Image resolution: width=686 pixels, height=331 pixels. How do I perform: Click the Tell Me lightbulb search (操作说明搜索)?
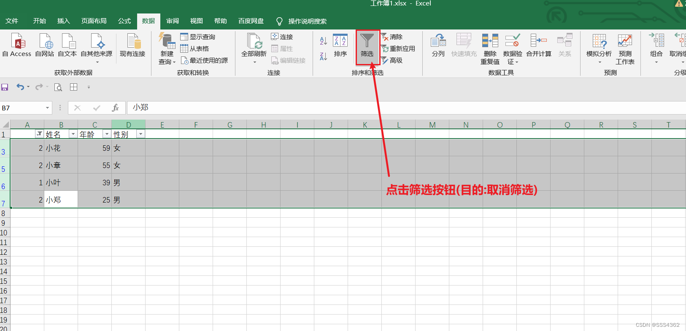coord(302,21)
